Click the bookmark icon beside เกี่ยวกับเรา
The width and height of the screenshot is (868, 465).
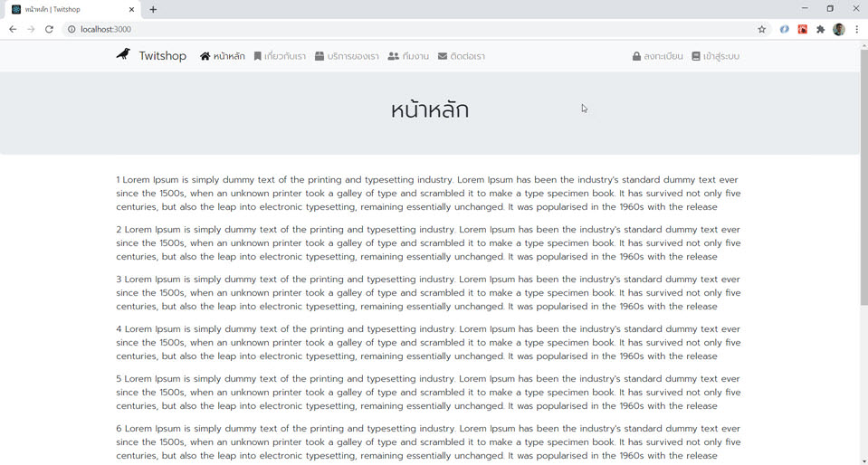pos(257,56)
